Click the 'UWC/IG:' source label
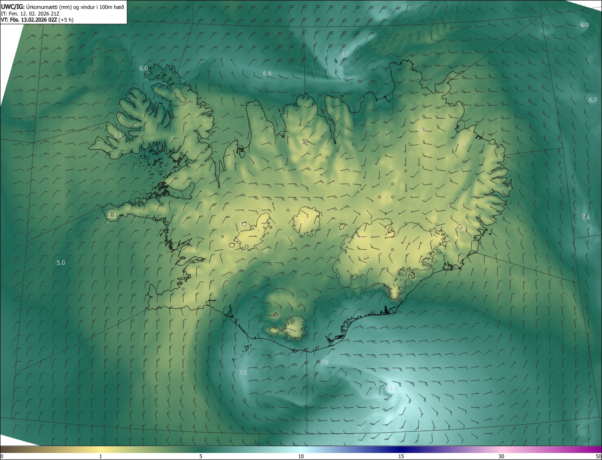The width and height of the screenshot is (602, 460). coord(13,6)
